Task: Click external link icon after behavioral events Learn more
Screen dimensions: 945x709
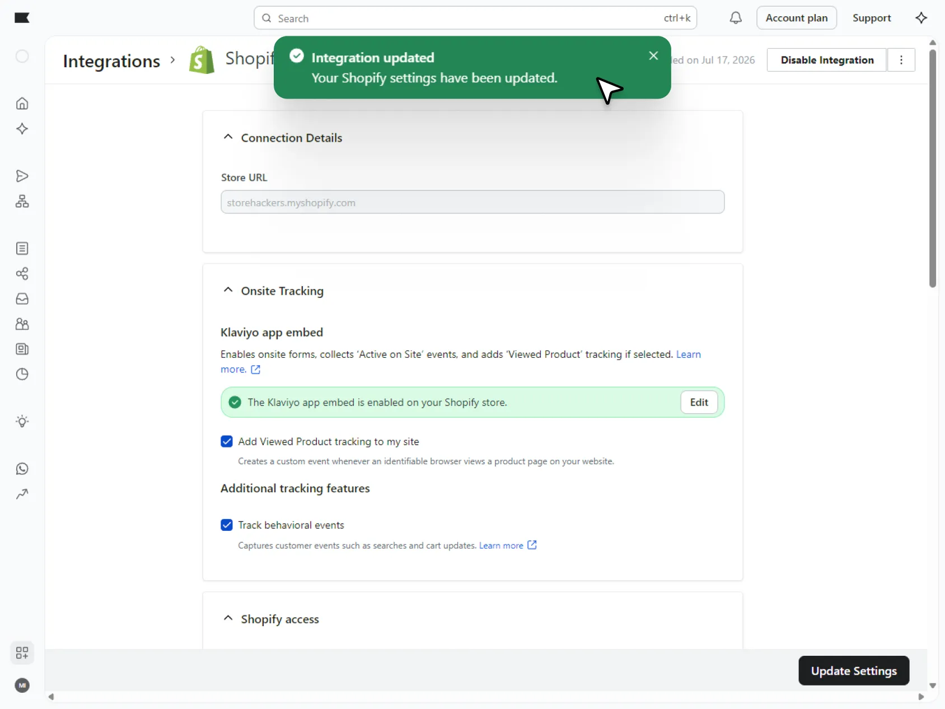Action: click(x=532, y=545)
